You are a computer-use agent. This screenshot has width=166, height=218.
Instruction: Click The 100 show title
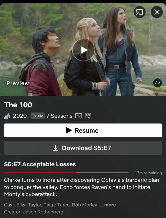pos(18,105)
